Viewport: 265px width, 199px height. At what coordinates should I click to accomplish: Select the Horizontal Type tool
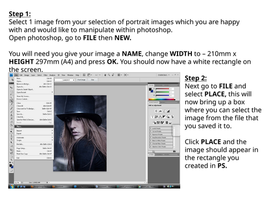(x=12, y=139)
